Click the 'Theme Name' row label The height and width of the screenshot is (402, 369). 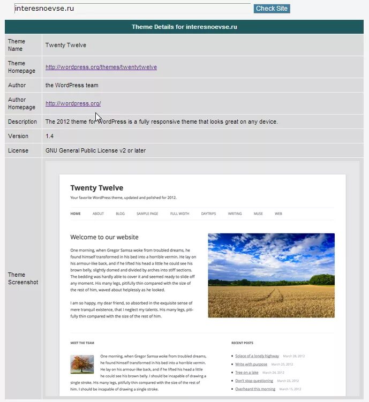[x=17, y=45]
